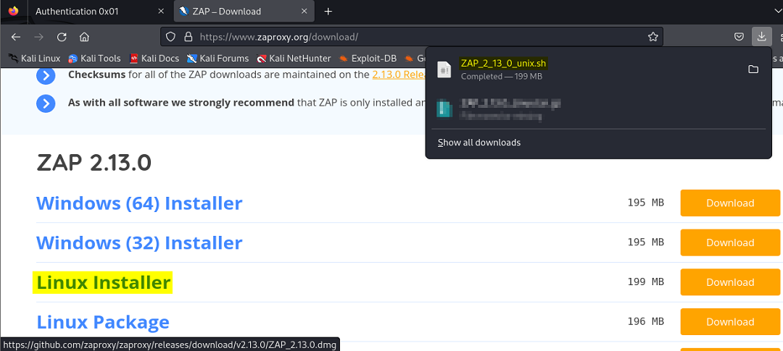Click the ZAP 2.13.0 heading
The width and height of the screenshot is (783, 351).
coord(94,163)
